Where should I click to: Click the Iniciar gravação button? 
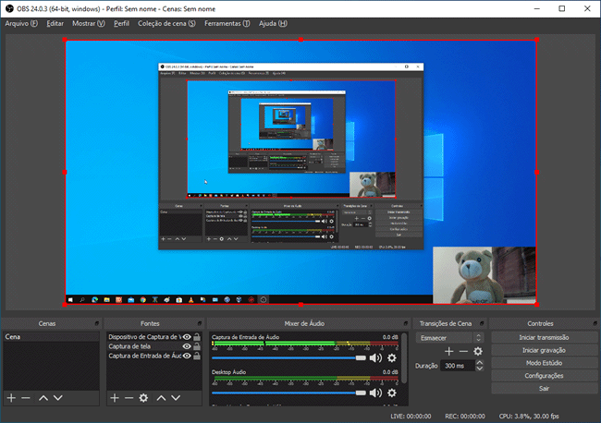click(544, 350)
